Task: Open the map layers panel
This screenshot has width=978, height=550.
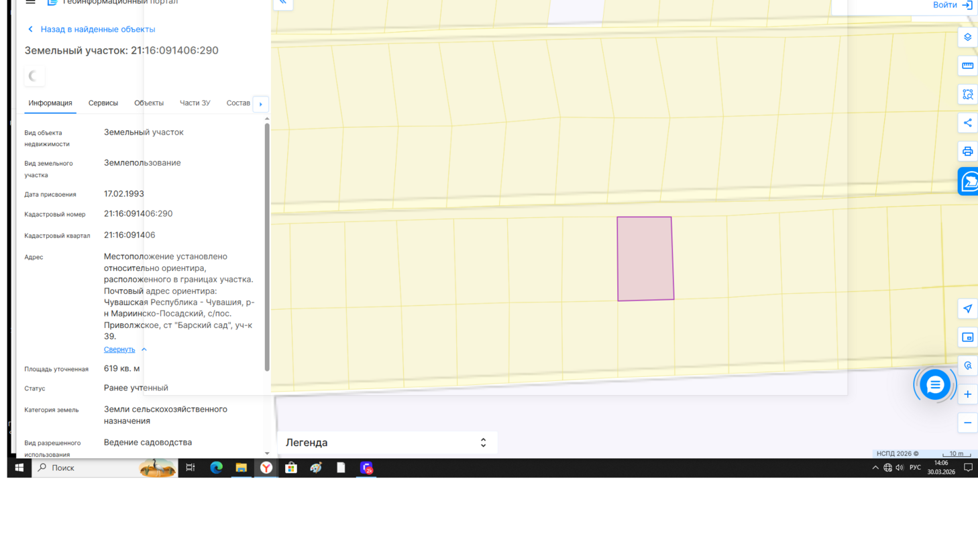Action: [x=967, y=38]
